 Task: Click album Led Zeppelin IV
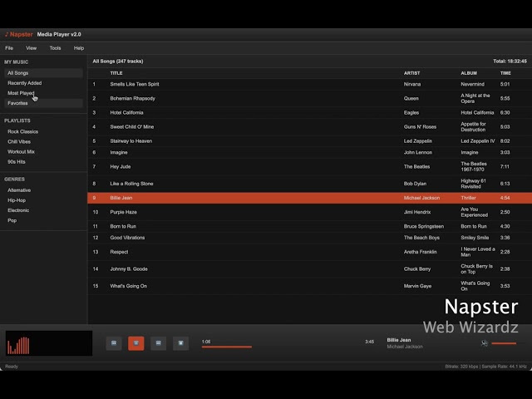478,141
